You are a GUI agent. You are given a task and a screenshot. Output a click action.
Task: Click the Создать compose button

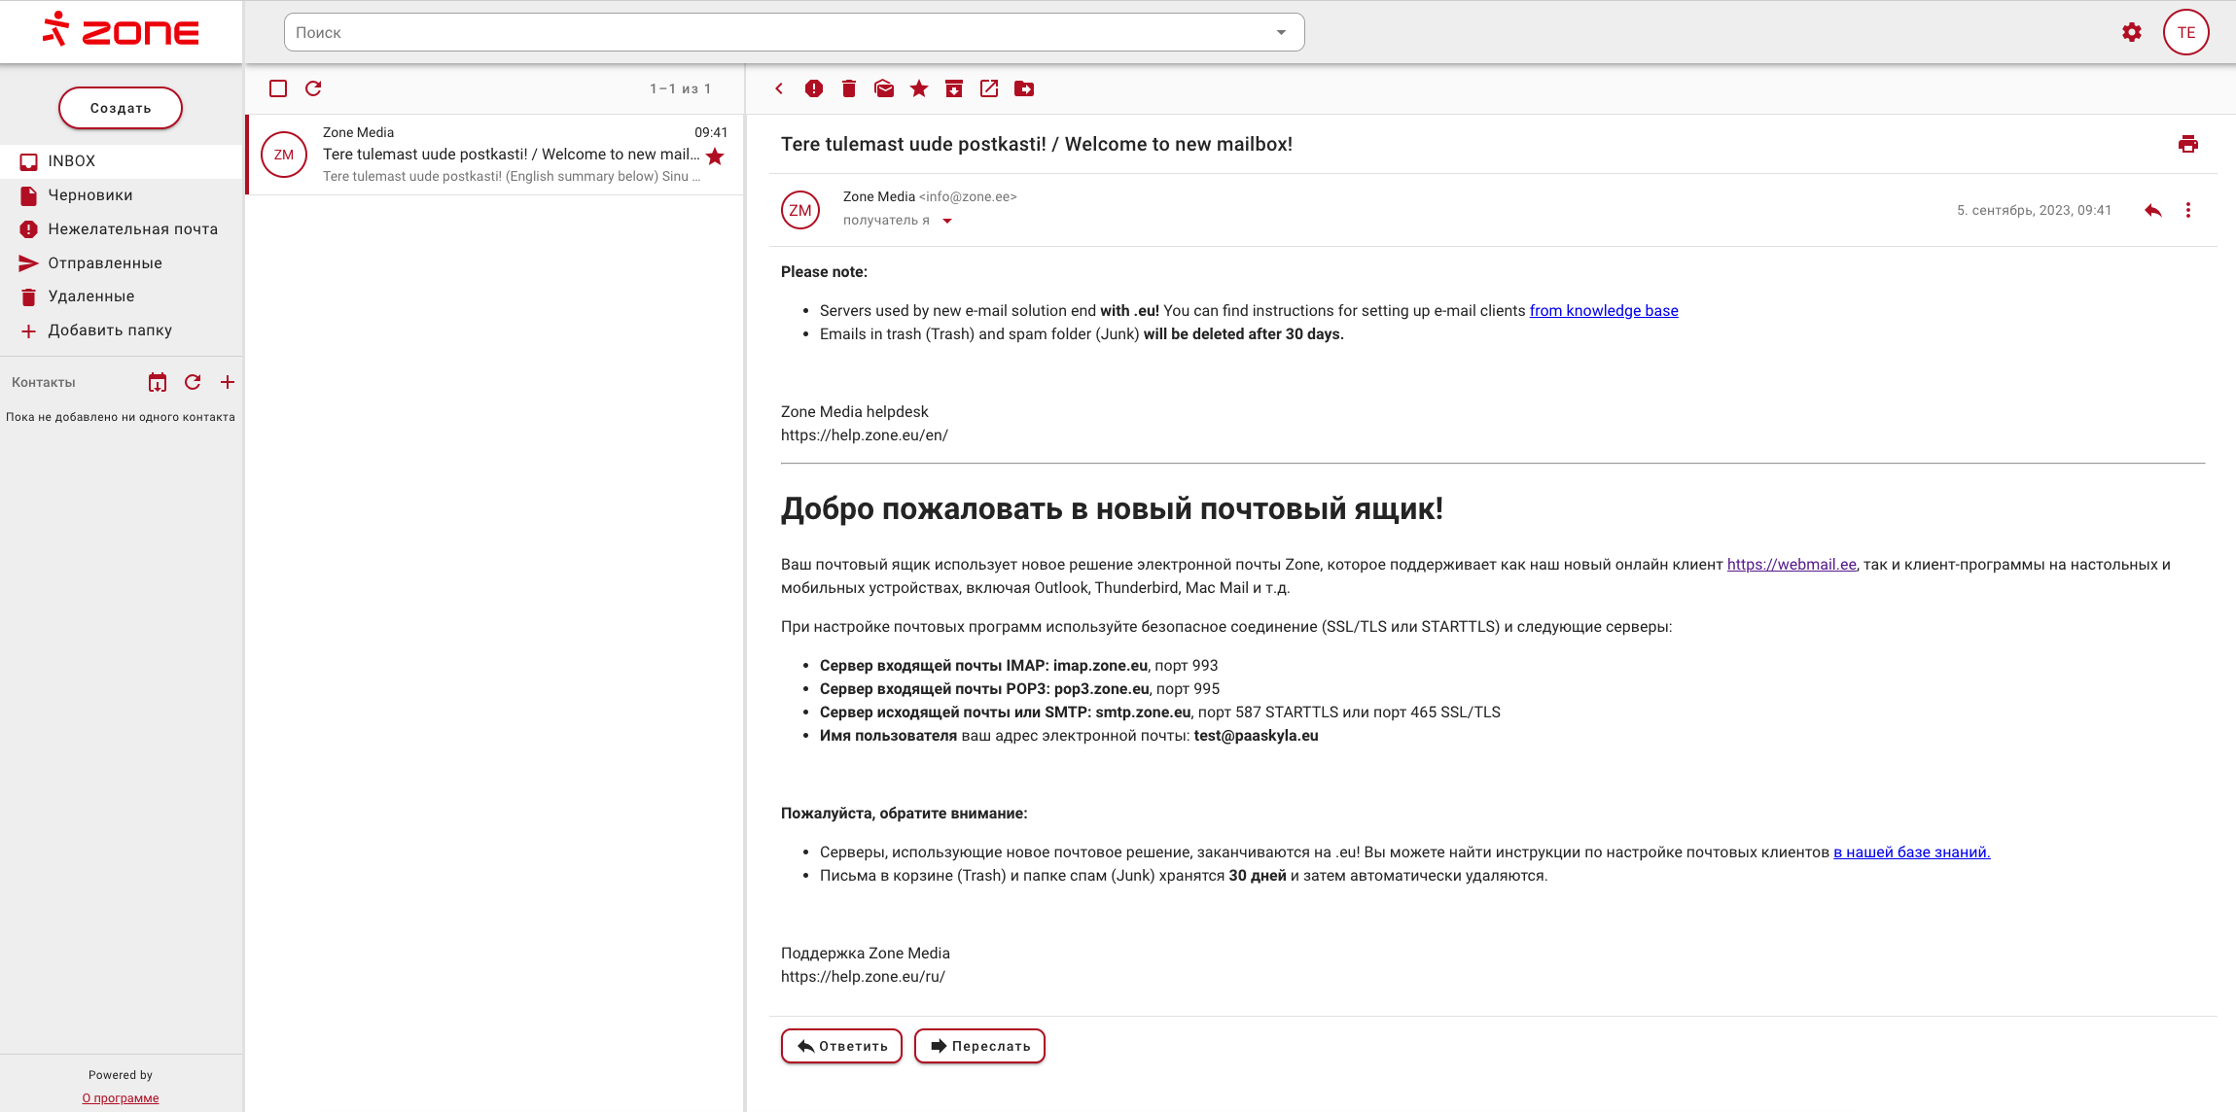click(x=121, y=108)
